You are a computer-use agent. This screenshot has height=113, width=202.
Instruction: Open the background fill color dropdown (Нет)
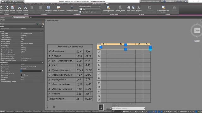click(x=90, y=9)
